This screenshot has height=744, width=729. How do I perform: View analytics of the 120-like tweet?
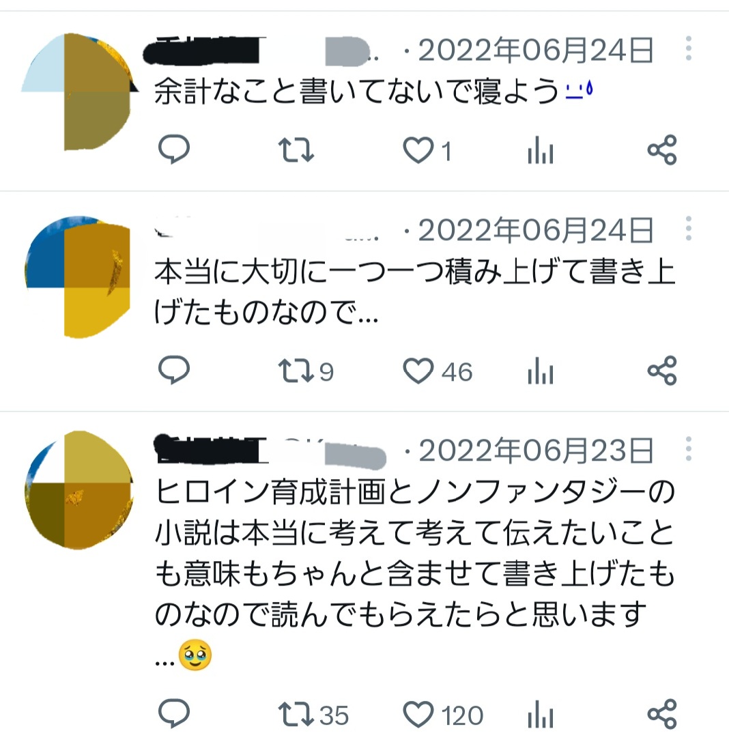(541, 714)
